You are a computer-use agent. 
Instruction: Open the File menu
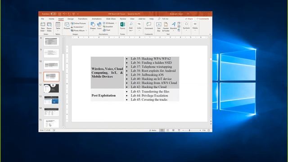click(42, 19)
